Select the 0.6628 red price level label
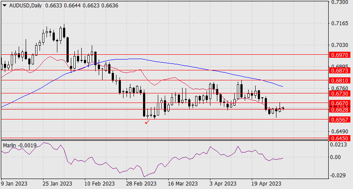 [340, 109]
